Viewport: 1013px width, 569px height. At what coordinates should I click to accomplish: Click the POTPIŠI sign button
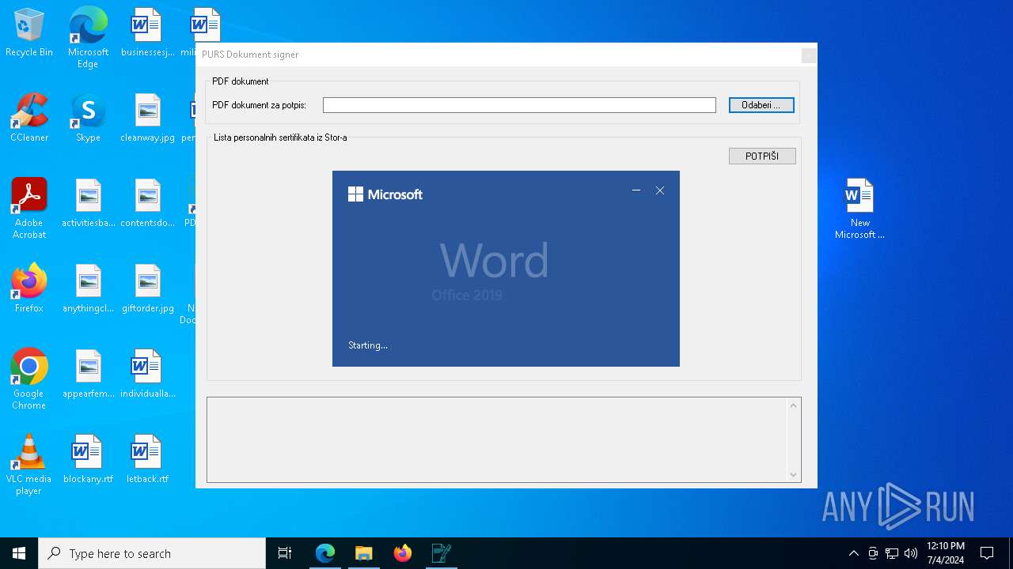762,156
